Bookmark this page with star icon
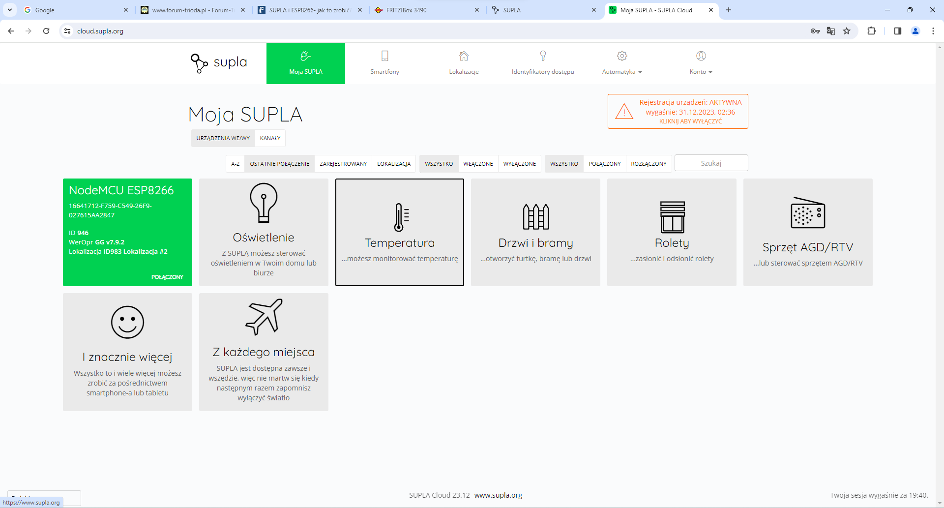 pos(847,31)
